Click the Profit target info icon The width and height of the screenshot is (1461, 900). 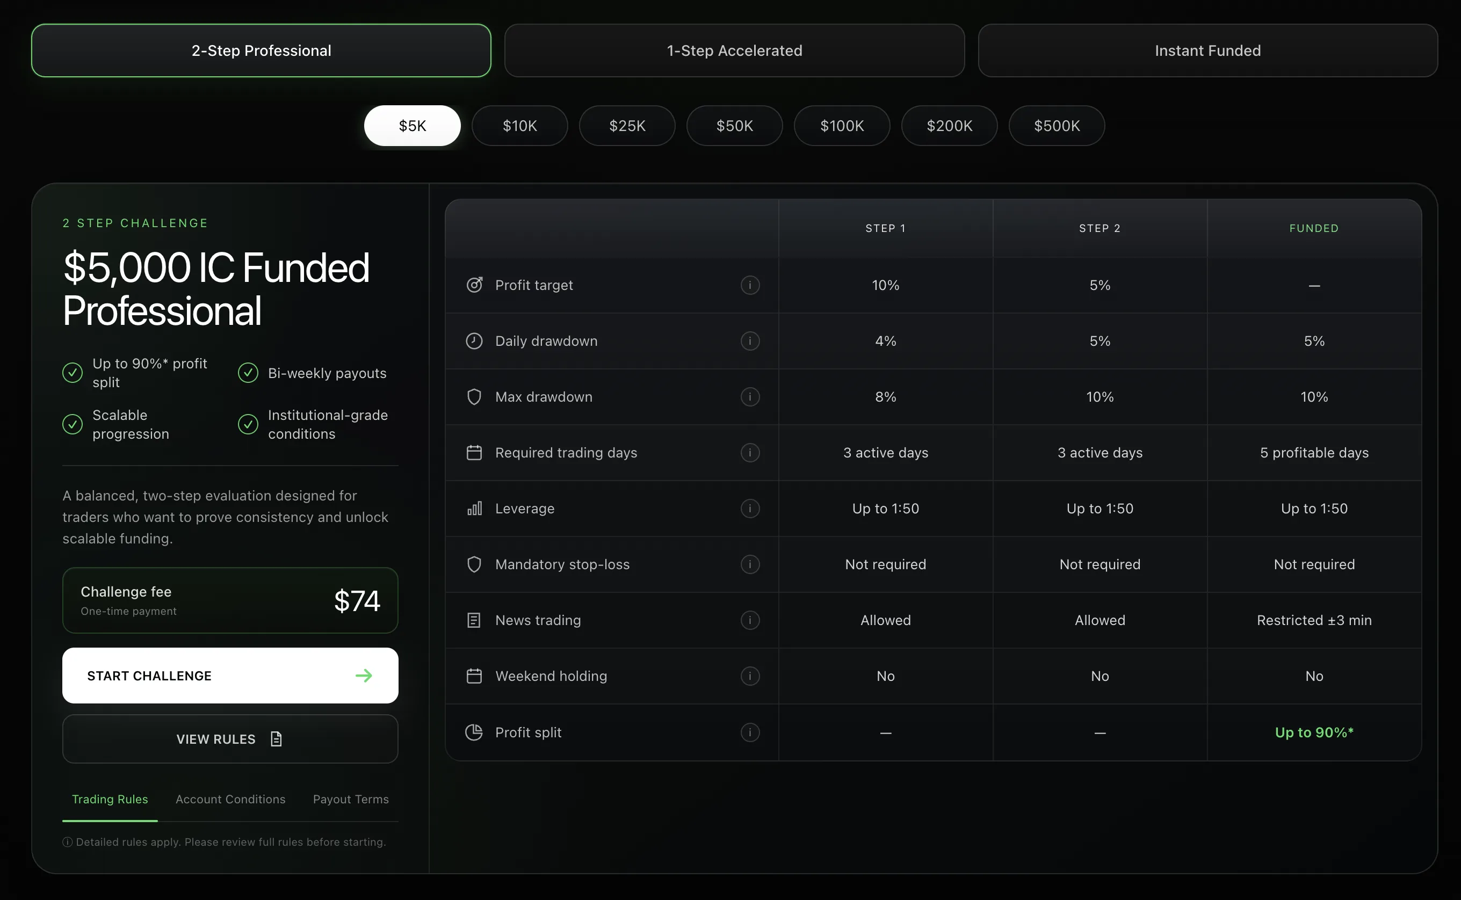click(749, 285)
